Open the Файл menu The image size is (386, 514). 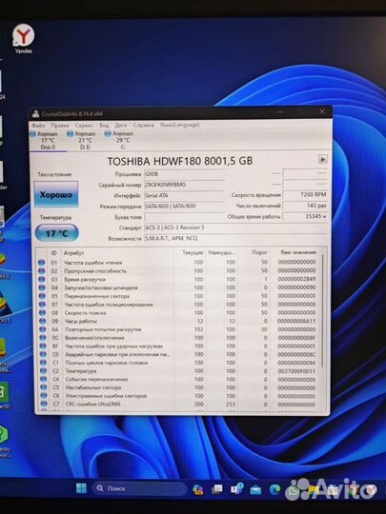38,126
